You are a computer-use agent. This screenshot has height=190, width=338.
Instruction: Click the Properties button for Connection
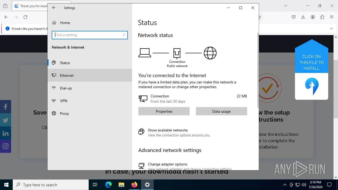pos(164,111)
